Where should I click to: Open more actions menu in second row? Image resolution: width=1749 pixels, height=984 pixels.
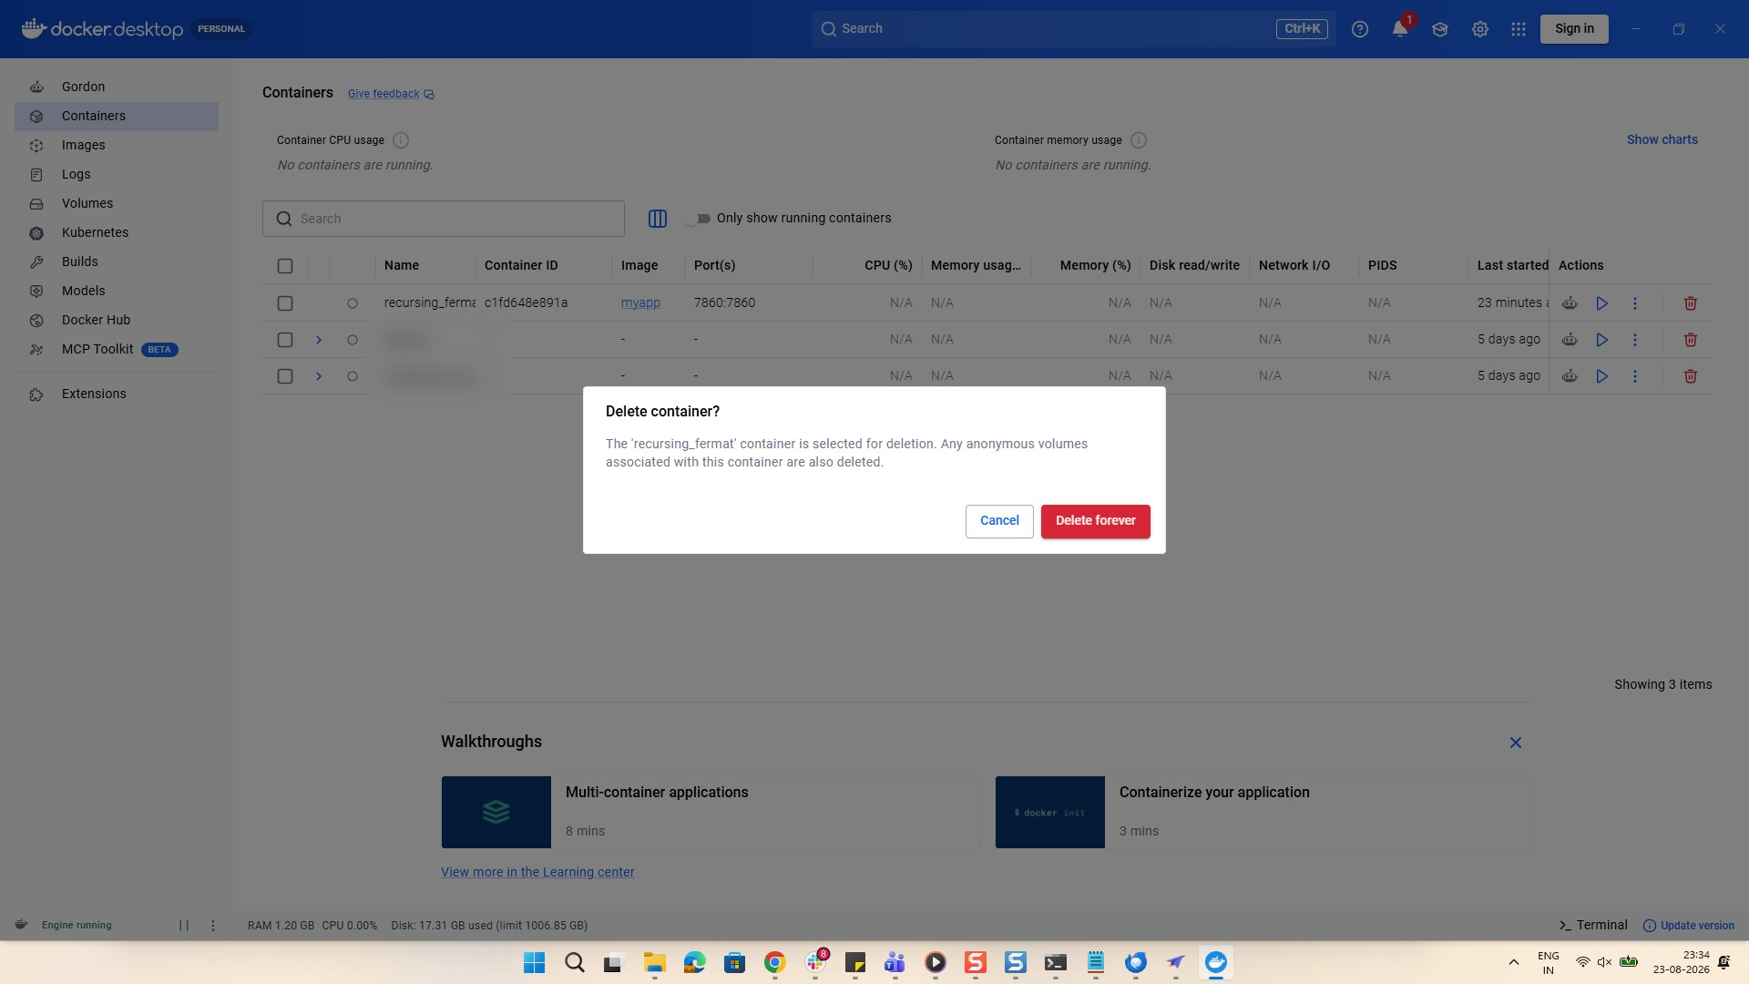click(x=1635, y=340)
